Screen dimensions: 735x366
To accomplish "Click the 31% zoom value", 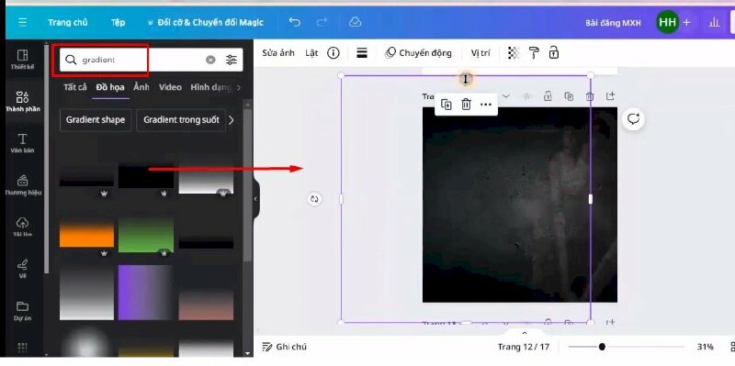I will (705, 347).
